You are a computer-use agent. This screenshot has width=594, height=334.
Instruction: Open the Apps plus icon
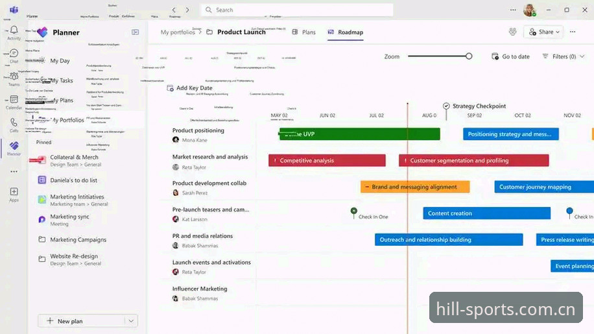14,191
